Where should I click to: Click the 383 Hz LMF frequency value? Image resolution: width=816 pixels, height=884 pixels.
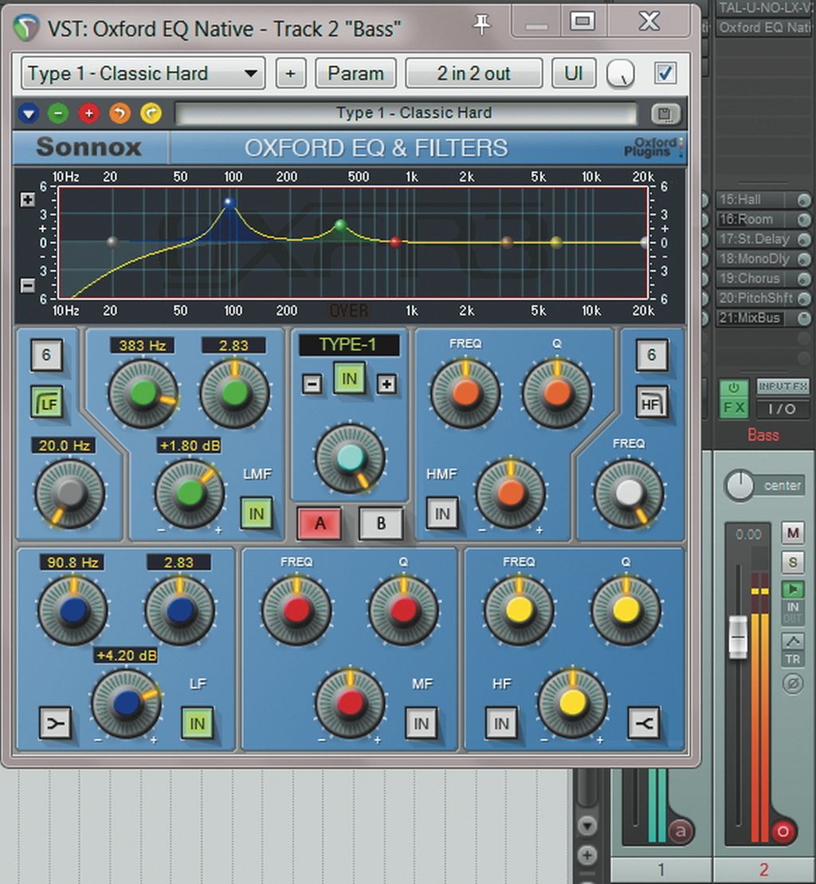142,345
